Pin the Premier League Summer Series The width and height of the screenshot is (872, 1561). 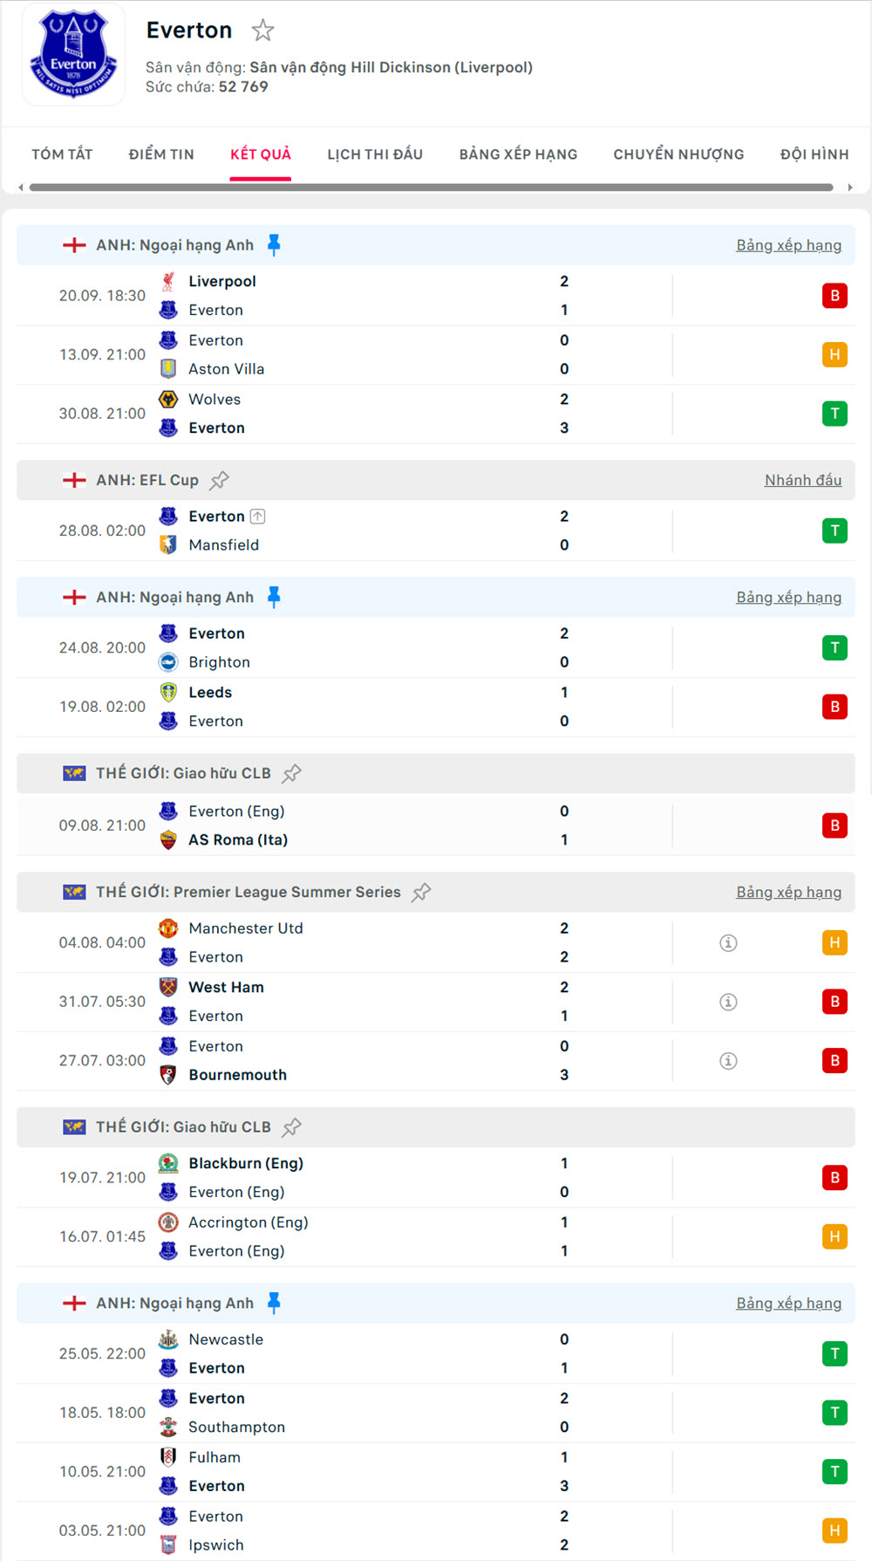coord(421,892)
